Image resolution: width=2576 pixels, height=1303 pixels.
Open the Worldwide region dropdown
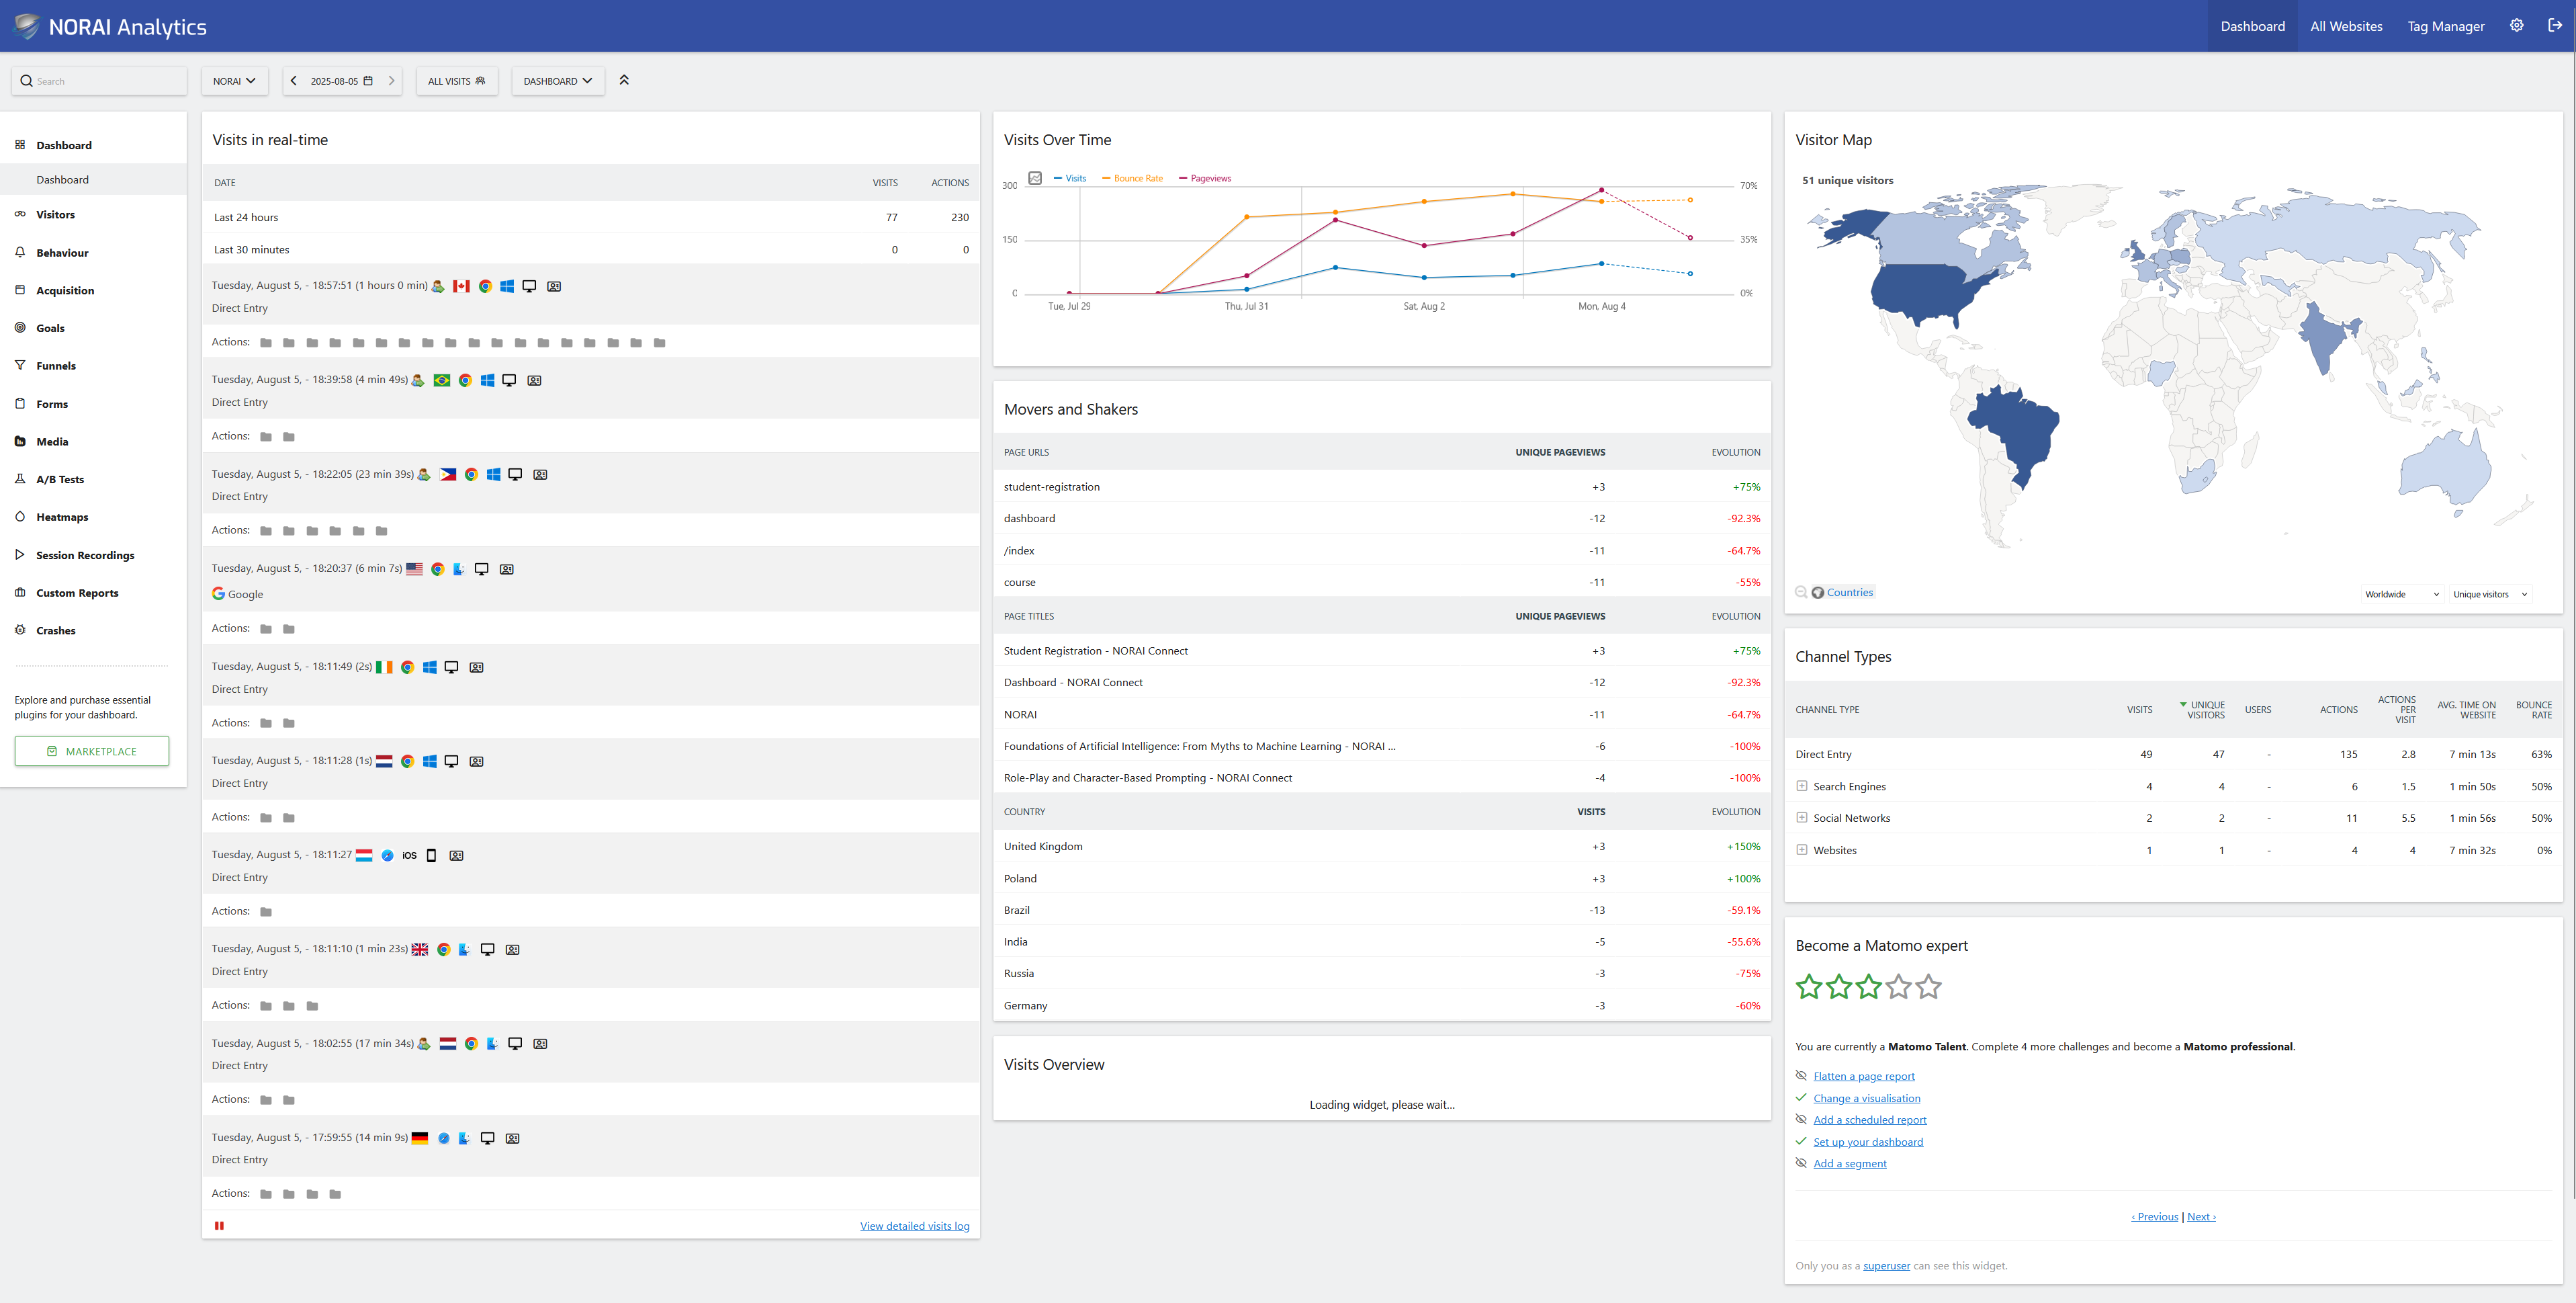[x=2402, y=595]
